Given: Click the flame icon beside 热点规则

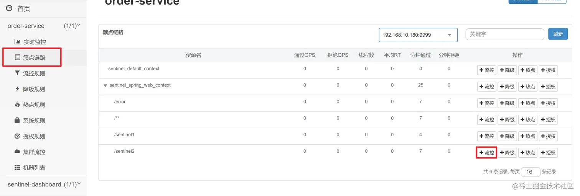Looking at the screenshot, I should point(17,105).
